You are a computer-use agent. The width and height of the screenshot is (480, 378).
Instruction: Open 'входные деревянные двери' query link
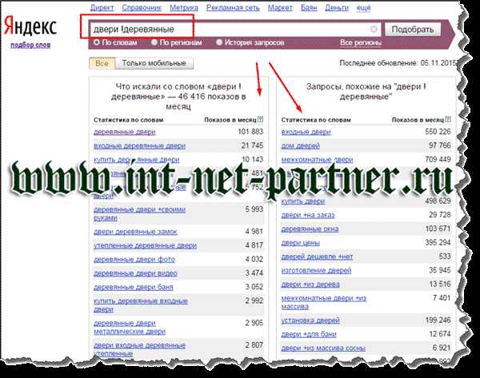tap(139, 146)
